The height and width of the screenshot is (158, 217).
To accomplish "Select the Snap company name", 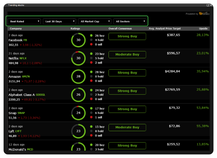I will point(13,113).
